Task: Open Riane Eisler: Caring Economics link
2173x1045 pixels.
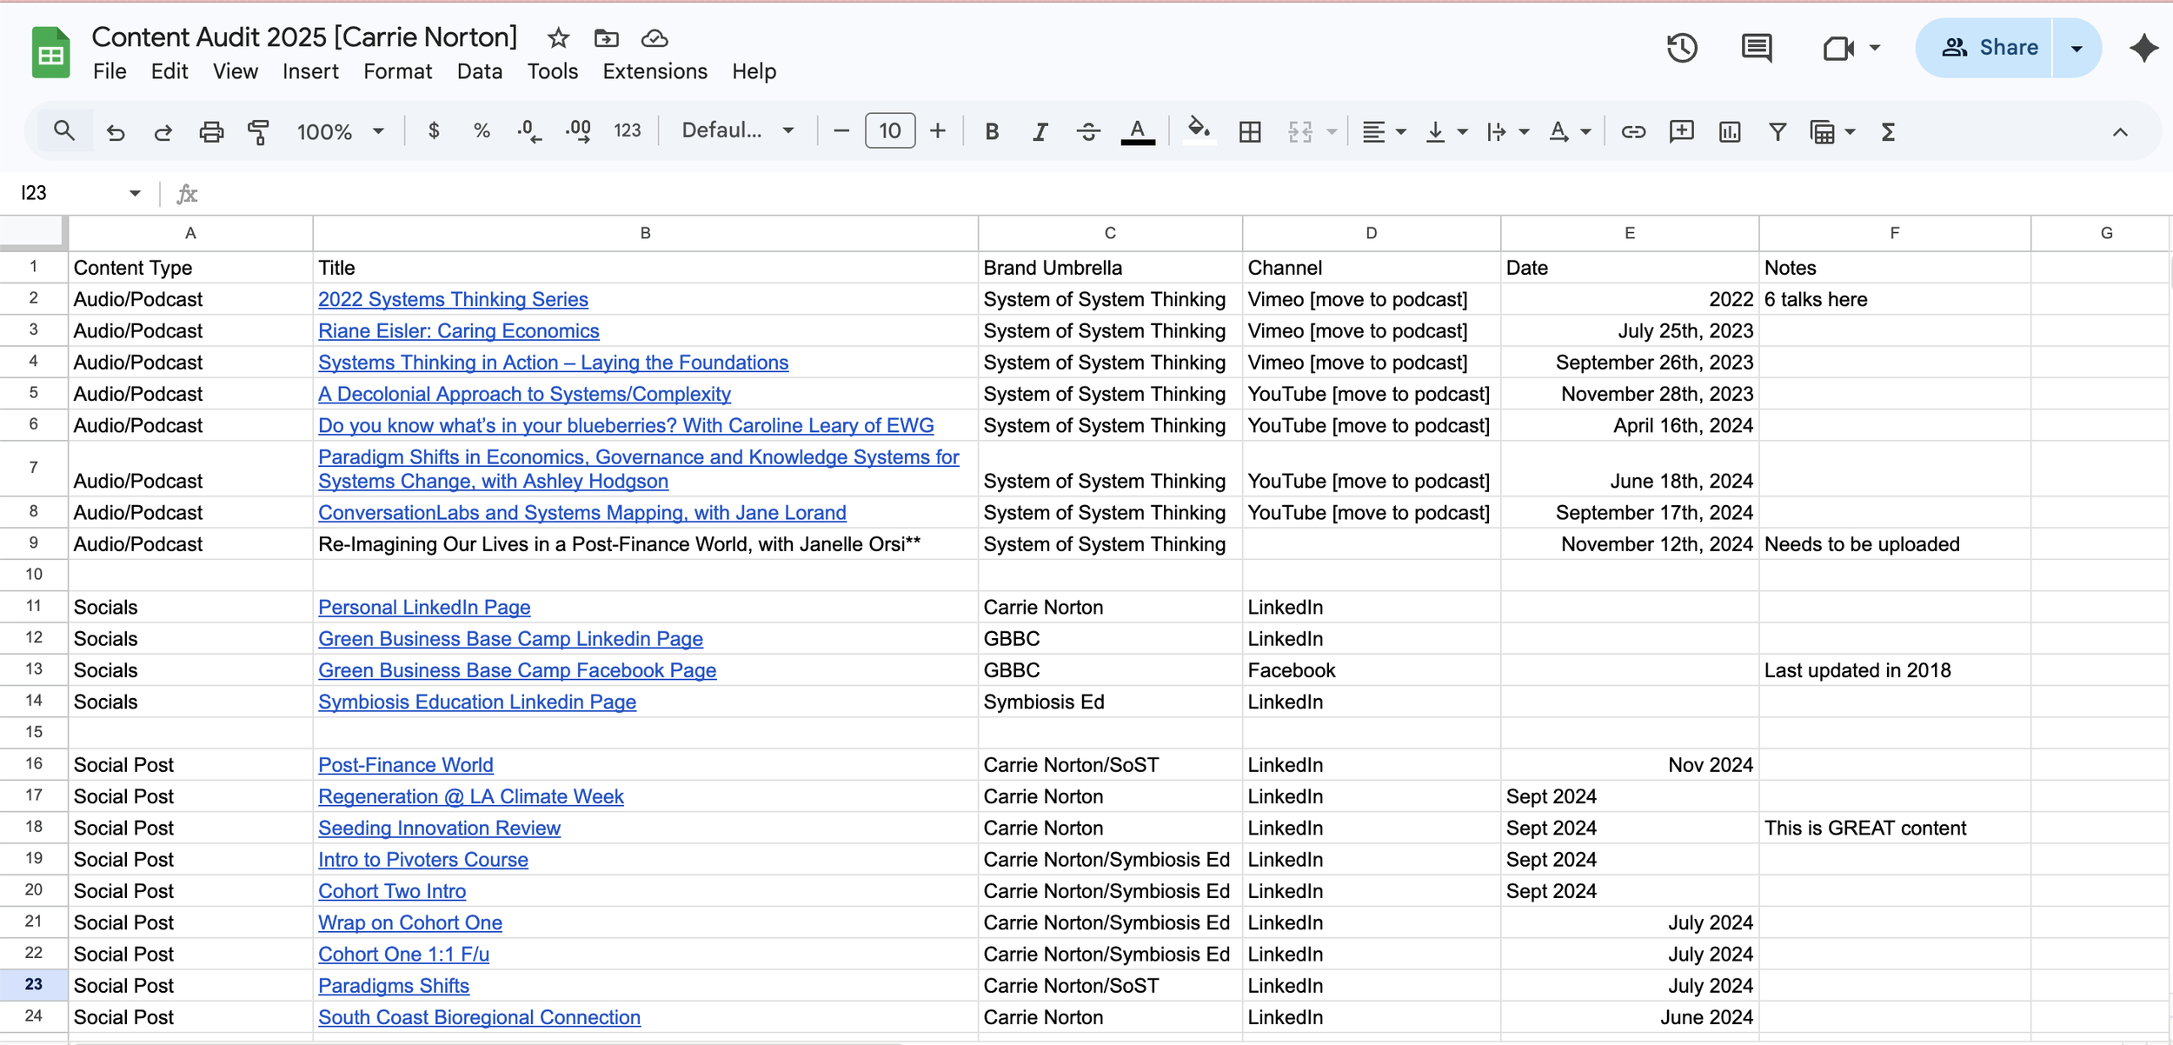Action: click(458, 331)
